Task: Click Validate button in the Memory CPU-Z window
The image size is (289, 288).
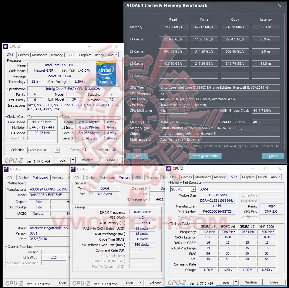Action: [155, 283]
